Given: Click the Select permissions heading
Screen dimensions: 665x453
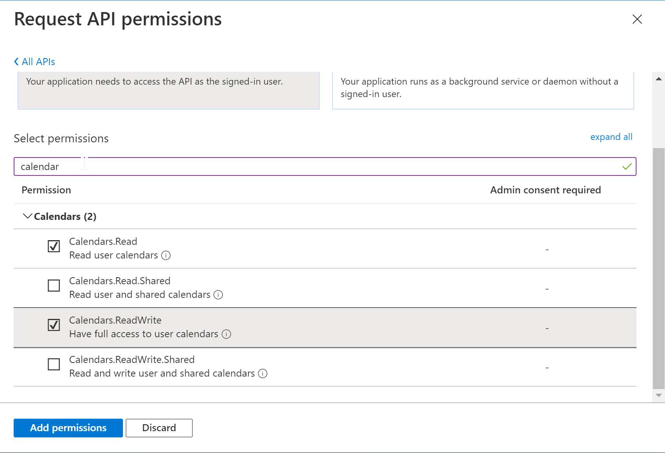Looking at the screenshot, I should coord(61,138).
